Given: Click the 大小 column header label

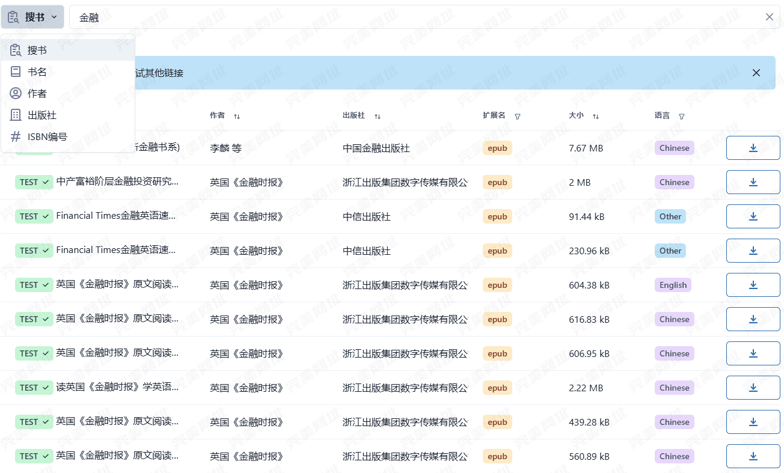Looking at the screenshot, I should point(576,115).
